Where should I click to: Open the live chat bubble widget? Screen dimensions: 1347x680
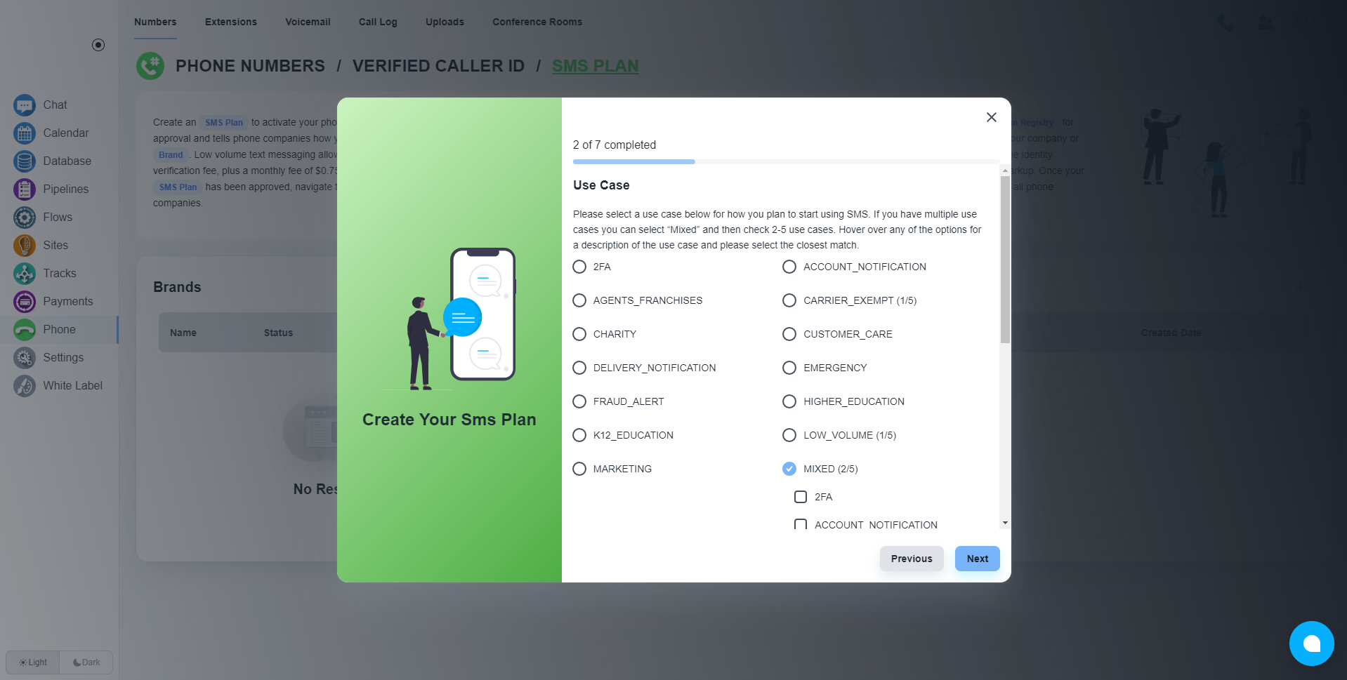coord(1311,644)
